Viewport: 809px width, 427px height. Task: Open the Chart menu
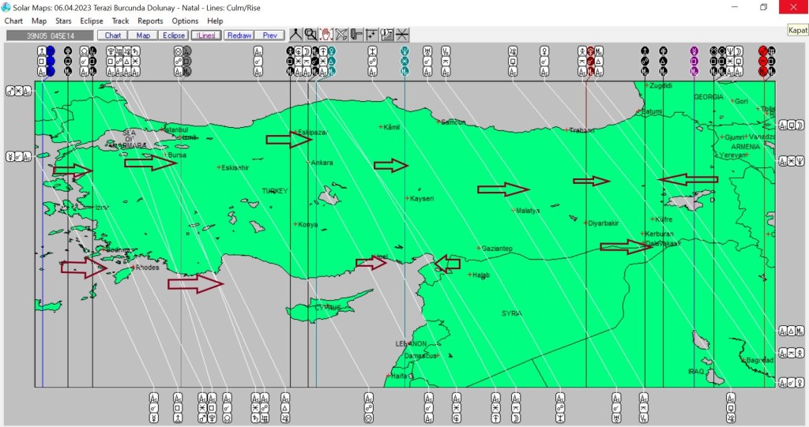(13, 21)
